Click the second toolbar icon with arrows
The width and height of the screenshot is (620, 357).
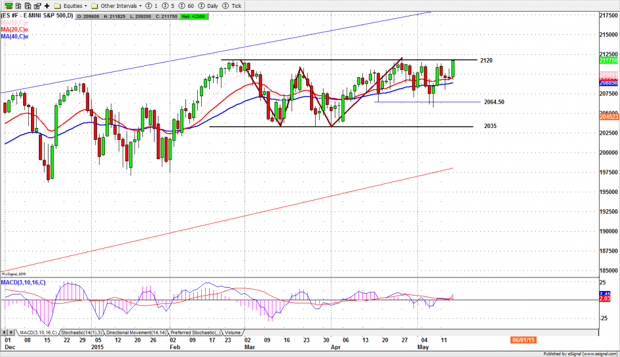[x=18, y=6]
